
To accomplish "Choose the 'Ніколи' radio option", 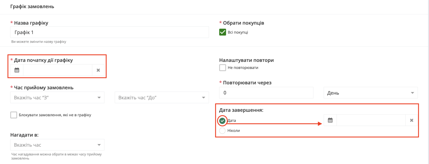I will coord(222,131).
